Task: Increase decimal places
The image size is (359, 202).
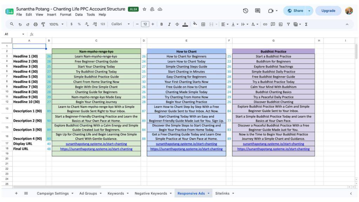Action: (95, 24)
